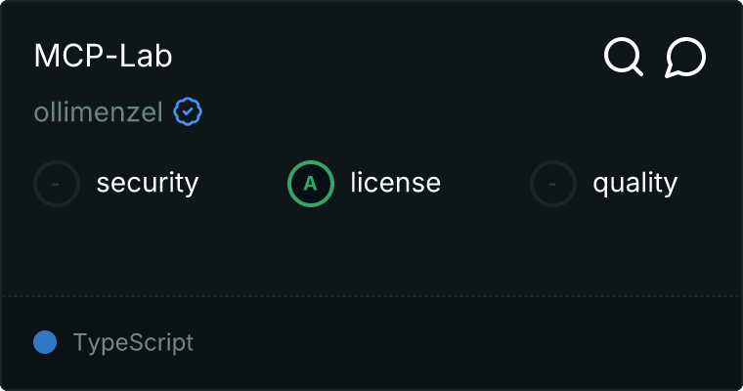Click the security grade dash circle
743x391 pixels.
tap(57, 183)
